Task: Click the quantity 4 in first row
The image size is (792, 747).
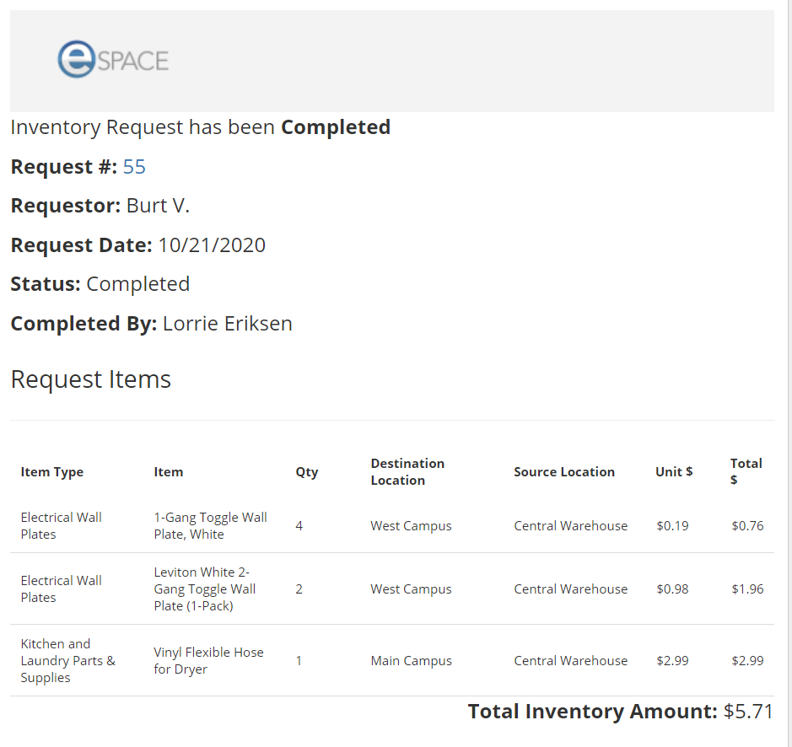Action: click(299, 526)
